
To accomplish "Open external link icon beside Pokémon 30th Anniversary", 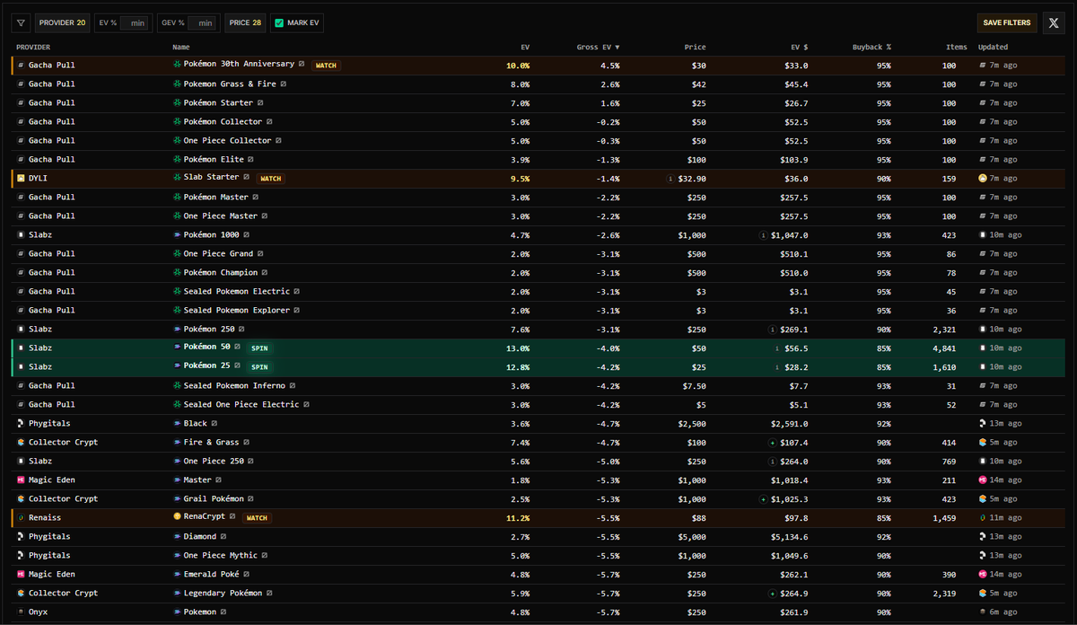I will point(302,65).
